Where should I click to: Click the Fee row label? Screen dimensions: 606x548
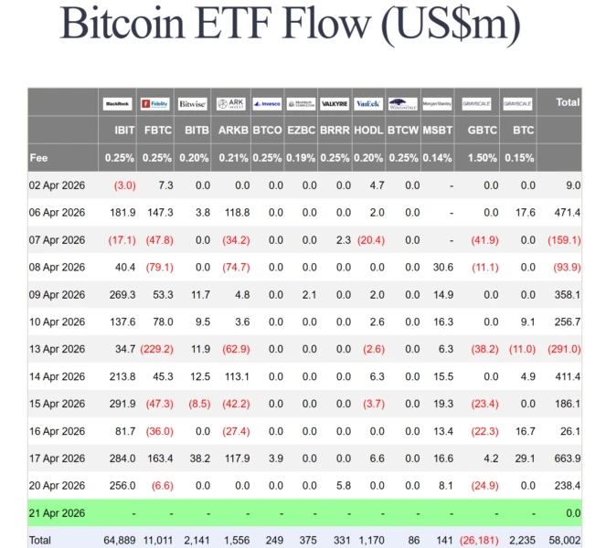[38, 158]
